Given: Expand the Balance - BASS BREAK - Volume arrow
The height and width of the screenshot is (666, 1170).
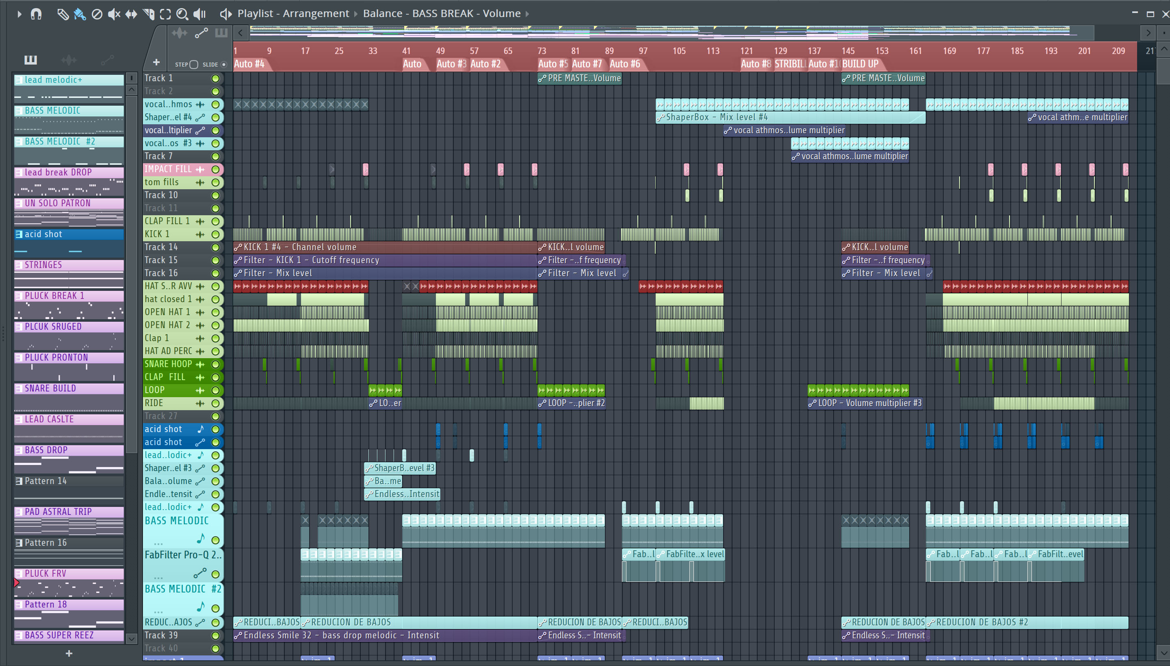Looking at the screenshot, I should tap(527, 14).
